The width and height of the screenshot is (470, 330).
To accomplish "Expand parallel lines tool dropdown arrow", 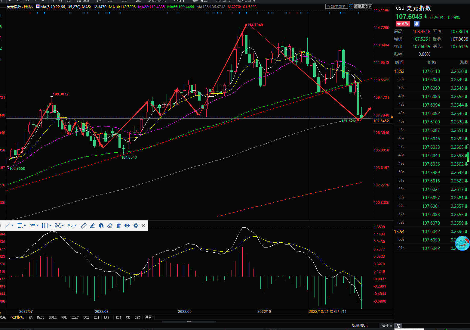I will click(50, 226).
